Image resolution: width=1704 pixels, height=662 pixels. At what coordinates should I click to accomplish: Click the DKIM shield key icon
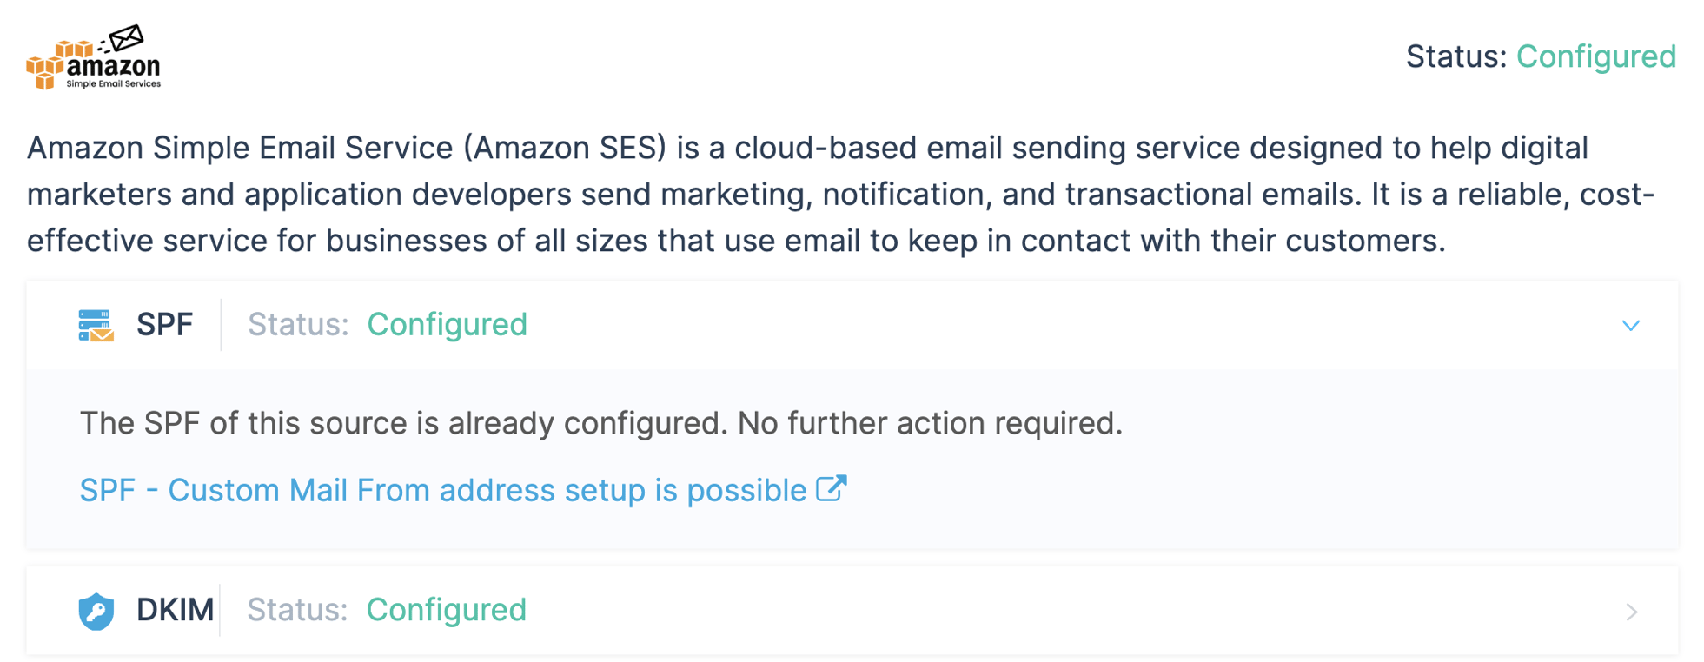click(x=96, y=611)
